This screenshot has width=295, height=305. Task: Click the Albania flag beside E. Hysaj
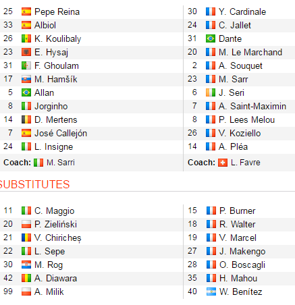pos(26,52)
